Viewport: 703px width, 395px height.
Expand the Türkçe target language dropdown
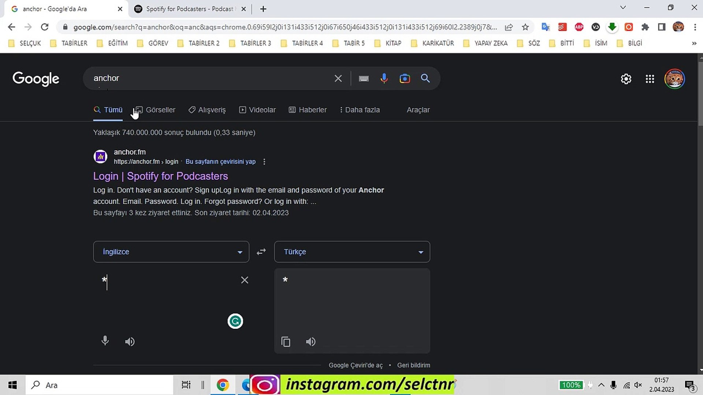click(352, 252)
